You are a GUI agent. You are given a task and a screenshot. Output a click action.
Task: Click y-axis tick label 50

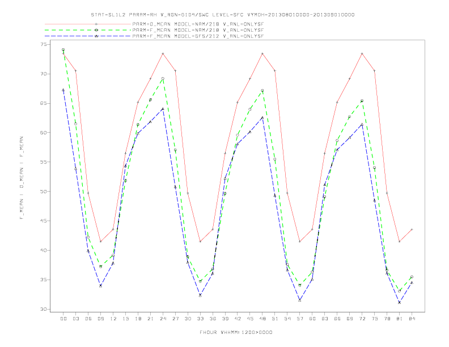click(44, 192)
